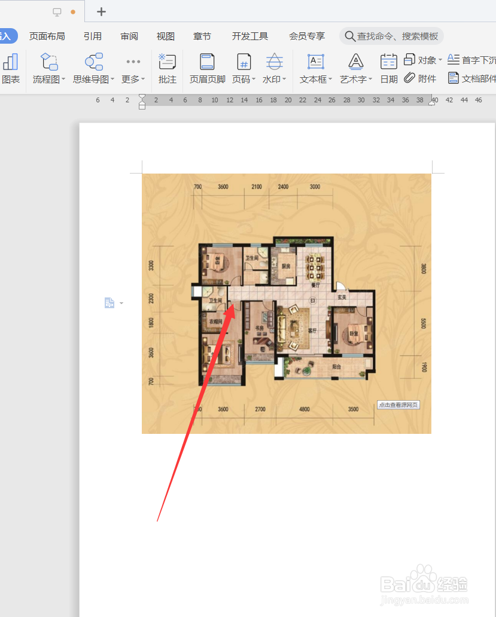The width and height of the screenshot is (496, 617).
Task: Click the Drop Cap (首字下沉) button
Action: 471,60
